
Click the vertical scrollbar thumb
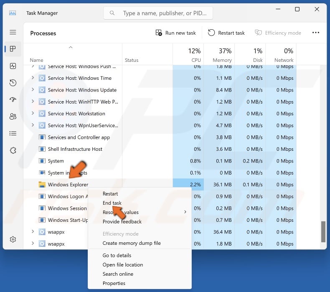pos(323,231)
